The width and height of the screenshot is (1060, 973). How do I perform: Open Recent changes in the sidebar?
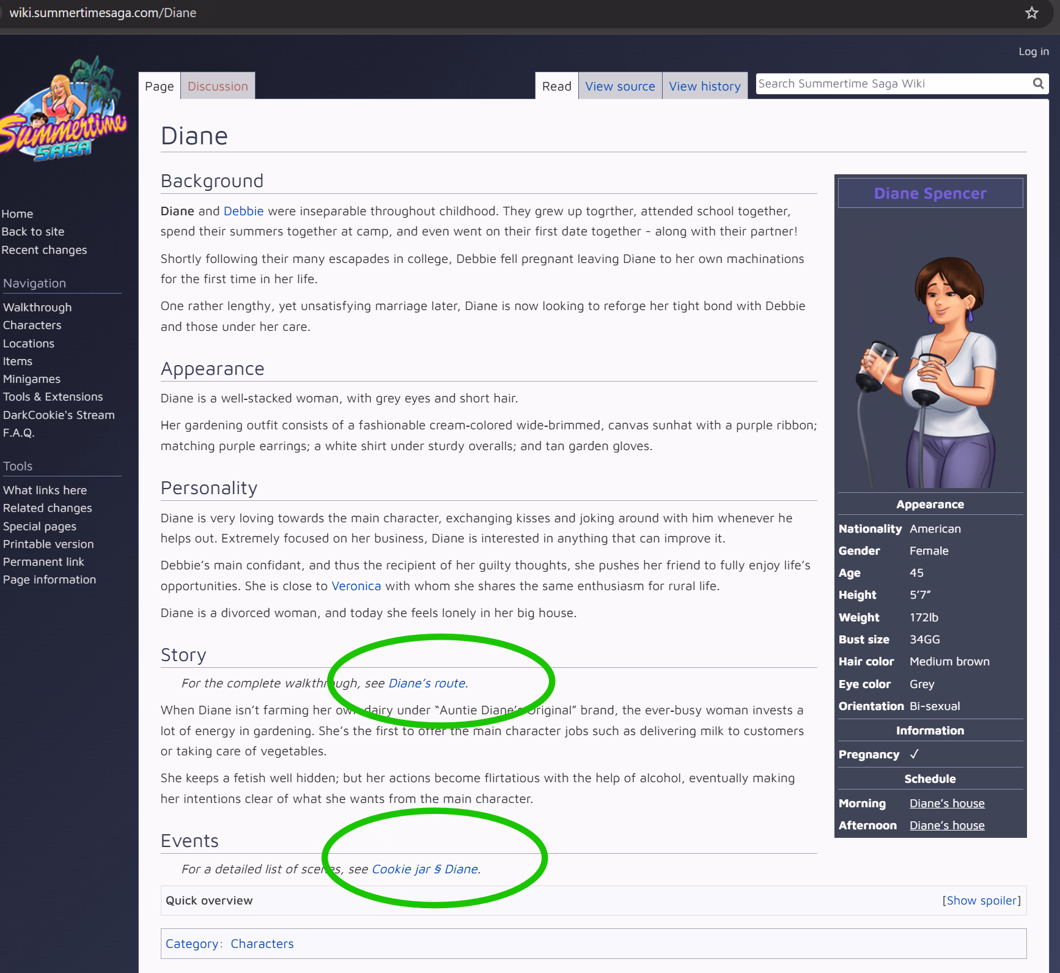44,250
